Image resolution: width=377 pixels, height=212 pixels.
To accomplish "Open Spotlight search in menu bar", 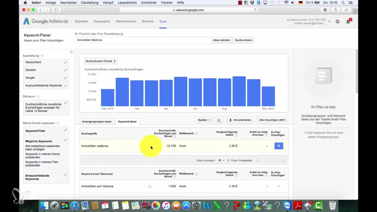I will pyautogui.click(x=343, y=2).
